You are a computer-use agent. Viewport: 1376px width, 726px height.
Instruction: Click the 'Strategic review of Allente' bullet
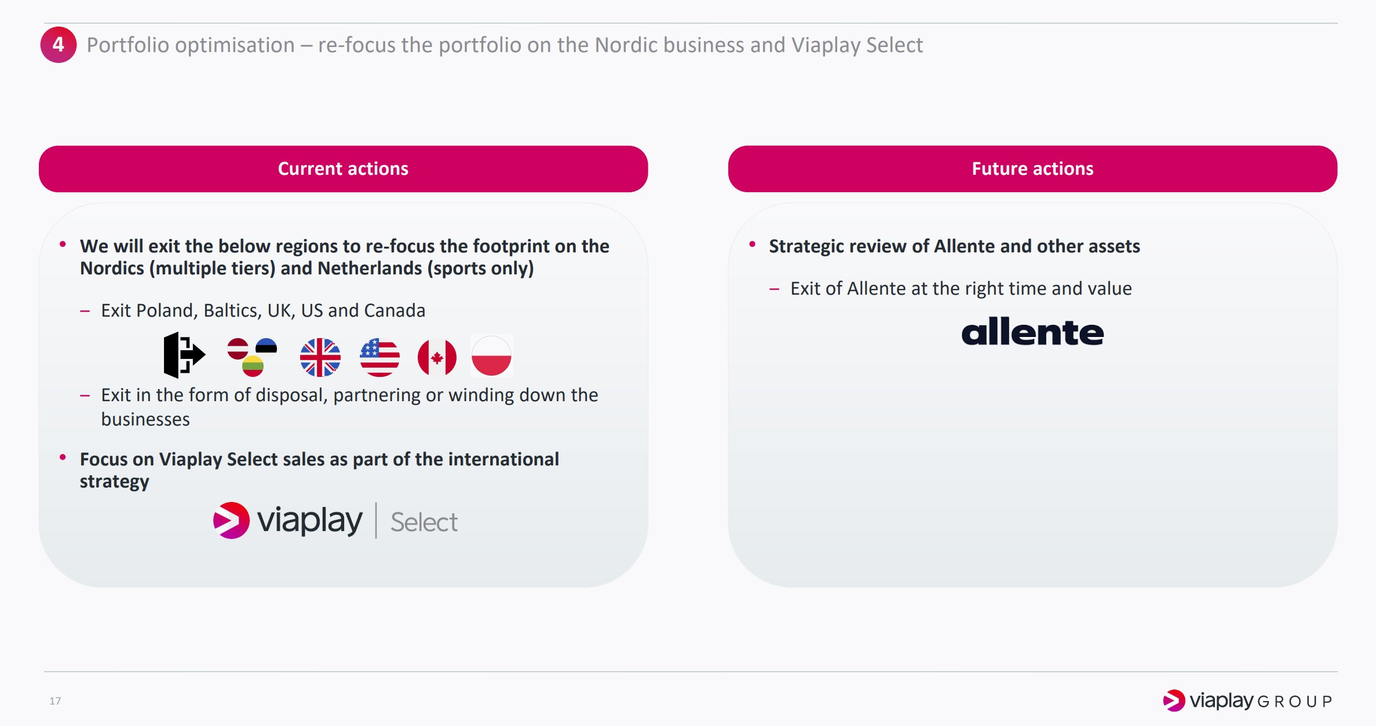954,246
